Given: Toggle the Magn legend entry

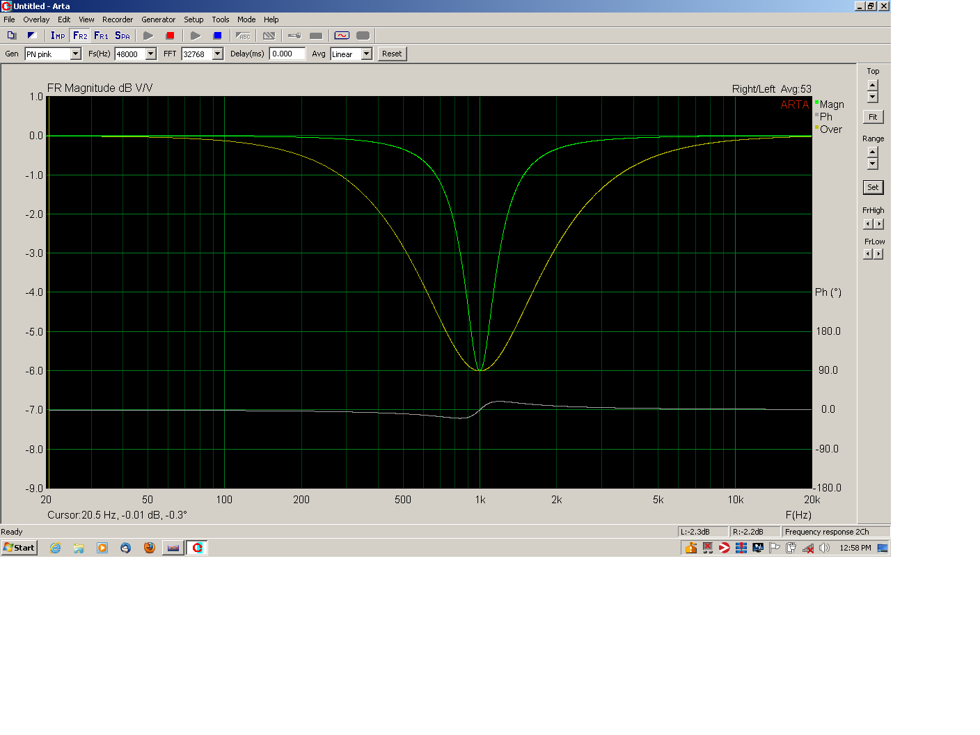Looking at the screenshot, I should tap(830, 104).
